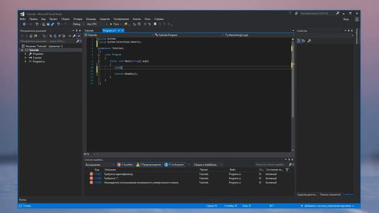Open the Debug configuration dropdown
This screenshot has width=379, height=213.
pyautogui.click(x=78, y=24)
